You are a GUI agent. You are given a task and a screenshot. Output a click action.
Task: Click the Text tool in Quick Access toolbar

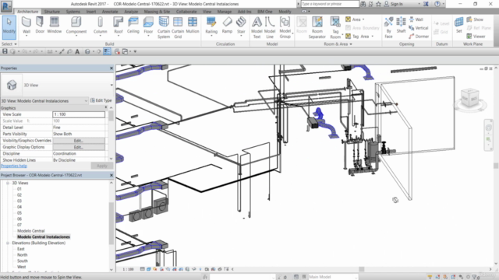tap(77, 51)
